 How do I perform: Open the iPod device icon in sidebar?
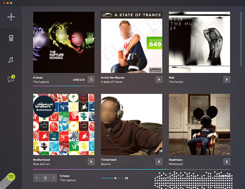pyautogui.click(x=11, y=38)
